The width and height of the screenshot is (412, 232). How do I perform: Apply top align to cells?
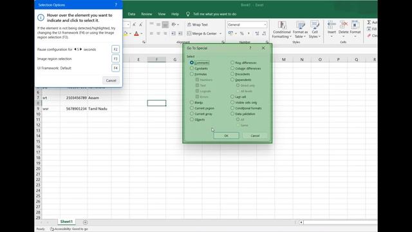pyautogui.click(x=151, y=24)
